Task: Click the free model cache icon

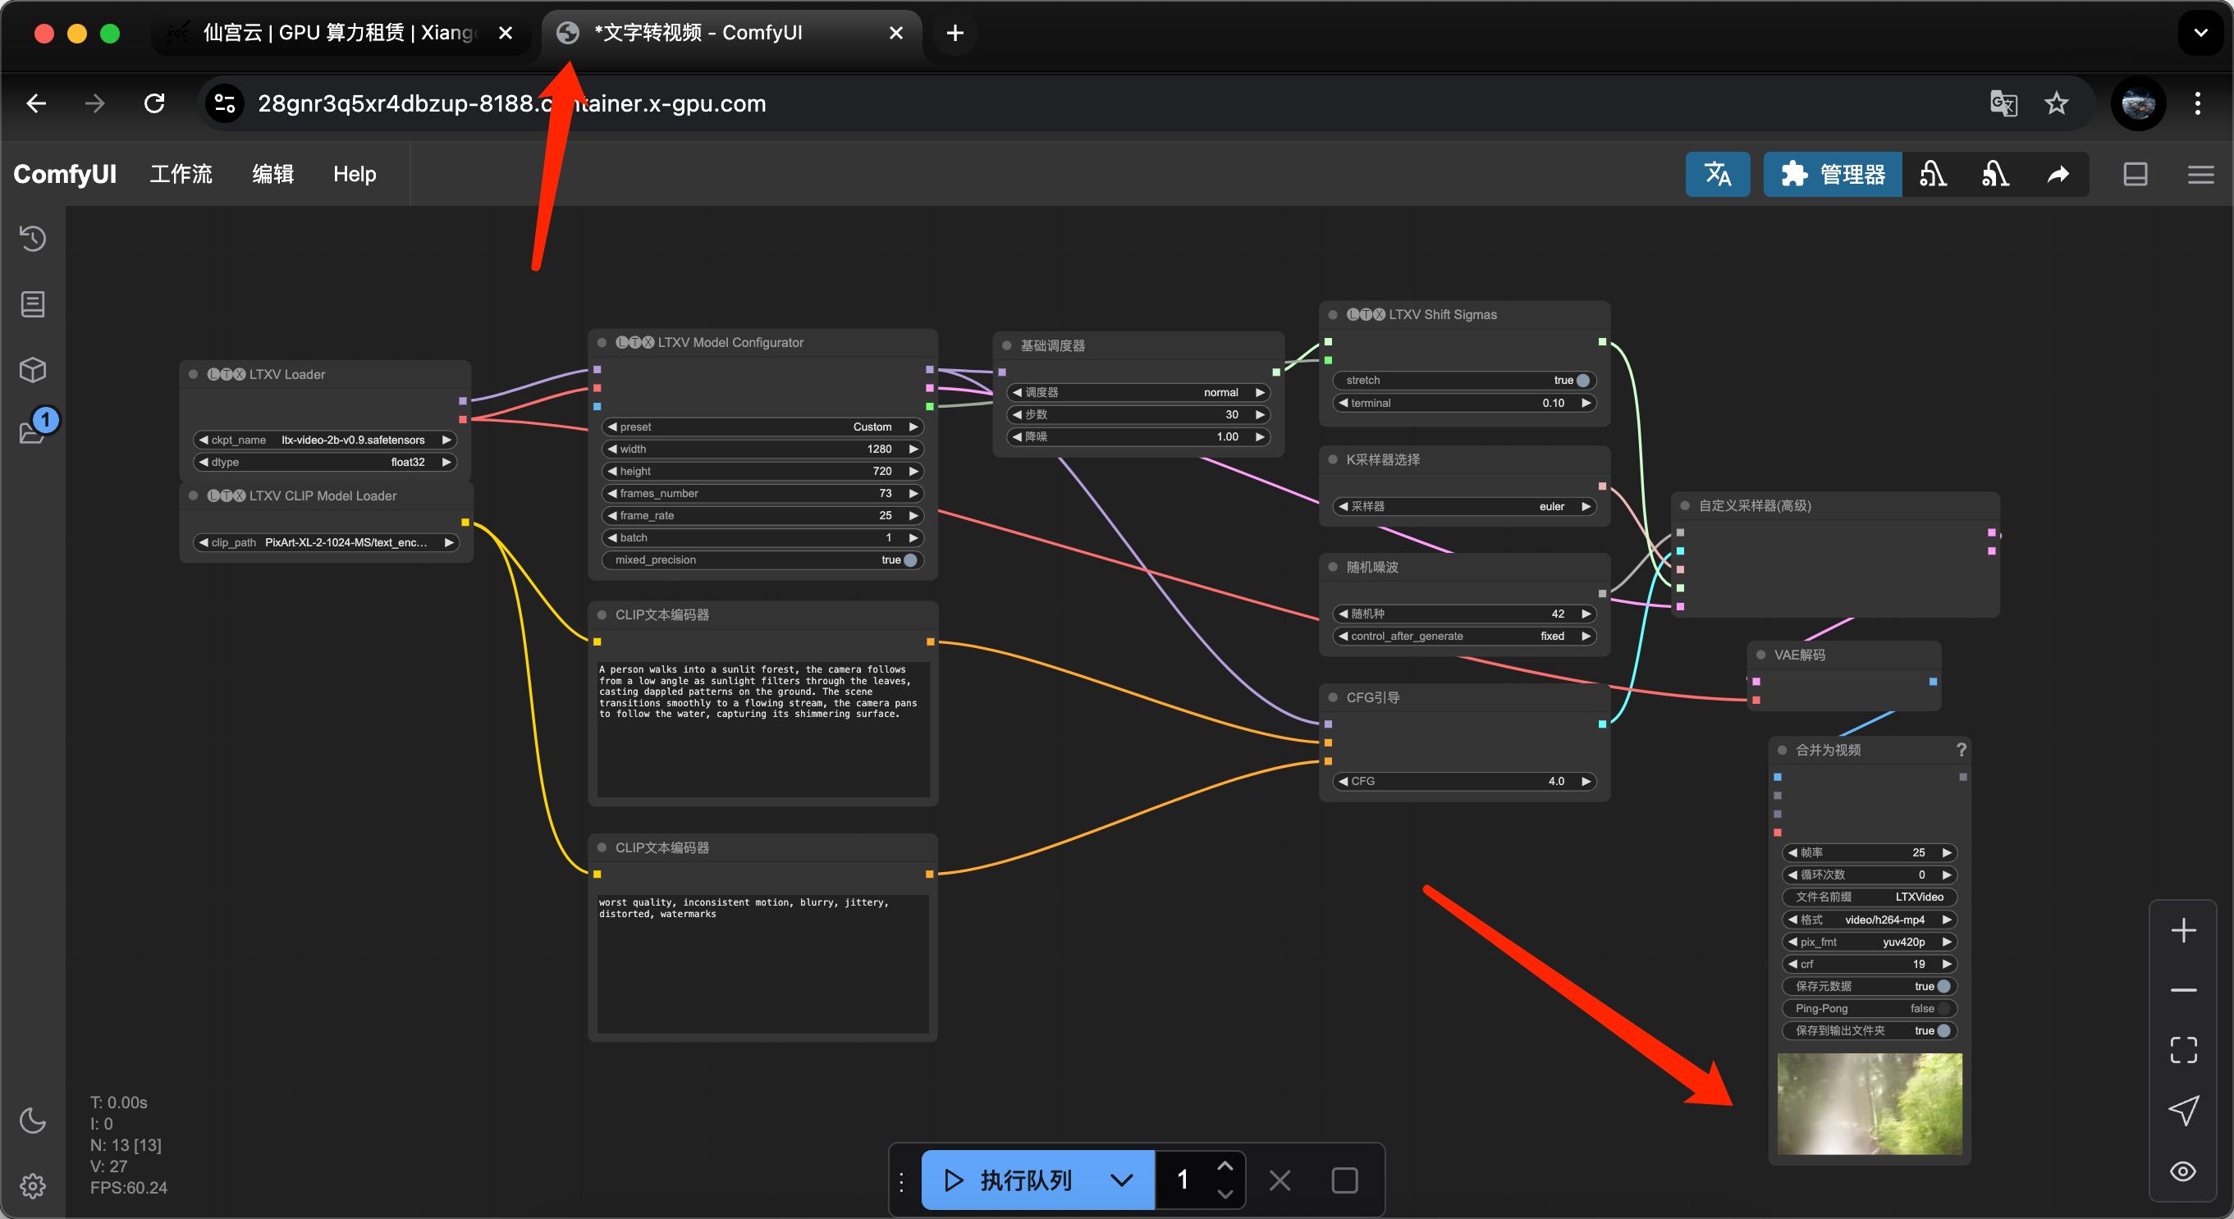Action: coord(1994,174)
